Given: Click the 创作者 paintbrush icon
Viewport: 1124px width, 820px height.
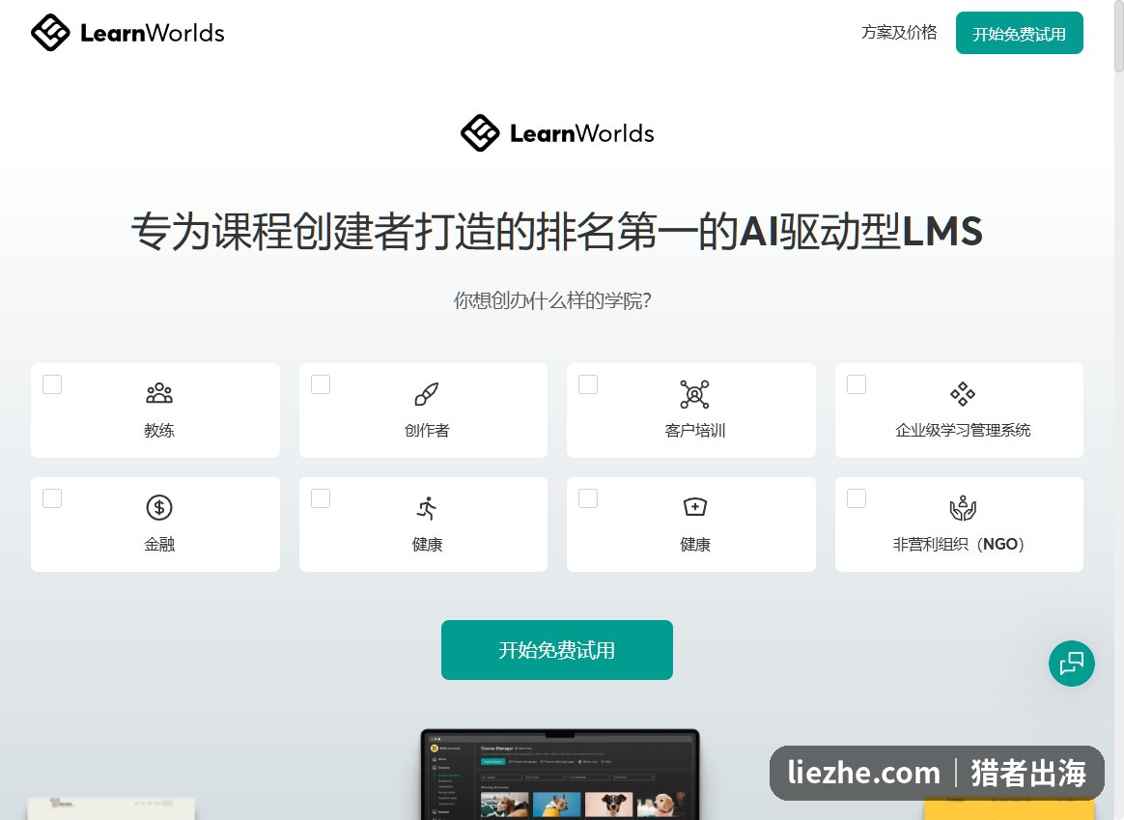Looking at the screenshot, I should pyautogui.click(x=427, y=393).
